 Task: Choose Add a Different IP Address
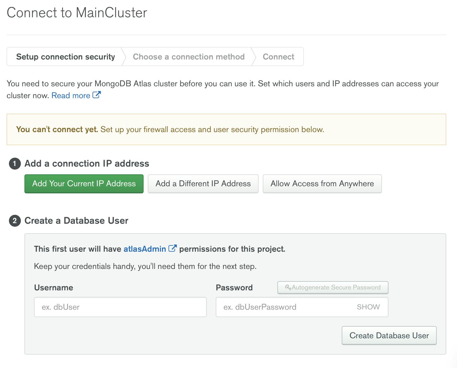(203, 184)
